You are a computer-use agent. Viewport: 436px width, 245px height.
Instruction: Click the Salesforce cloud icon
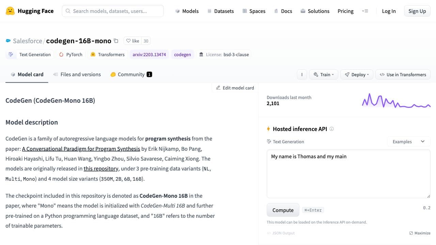coord(8,41)
